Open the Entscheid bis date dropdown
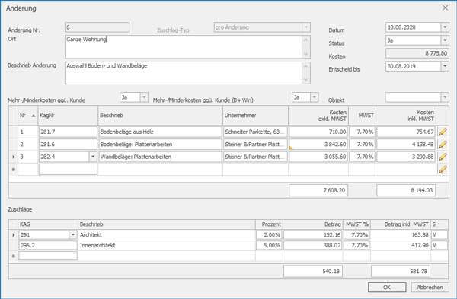 pos(445,66)
